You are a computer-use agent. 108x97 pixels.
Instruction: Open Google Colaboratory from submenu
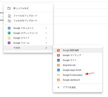click(78, 75)
